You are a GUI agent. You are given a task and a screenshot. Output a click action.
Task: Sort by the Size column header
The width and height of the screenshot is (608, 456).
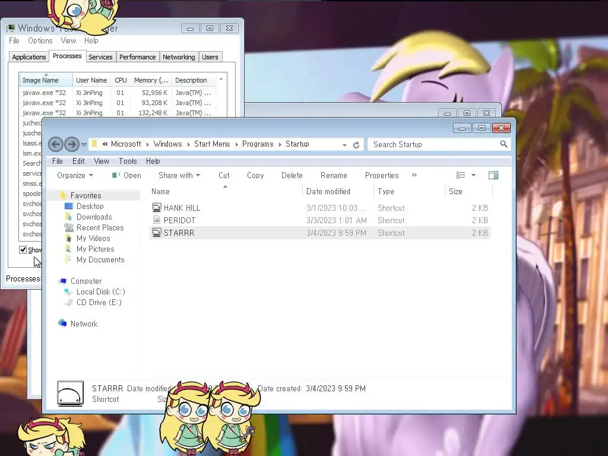(468, 191)
